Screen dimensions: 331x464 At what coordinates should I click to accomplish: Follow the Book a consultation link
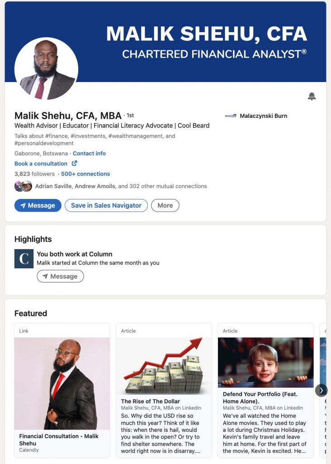click(x=41, y=164)
